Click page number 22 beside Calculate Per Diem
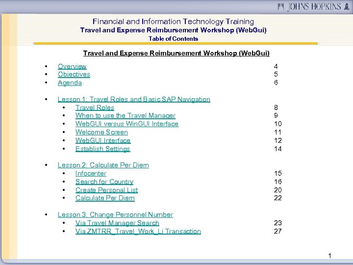The image size is (353, 265). point(278,198)
